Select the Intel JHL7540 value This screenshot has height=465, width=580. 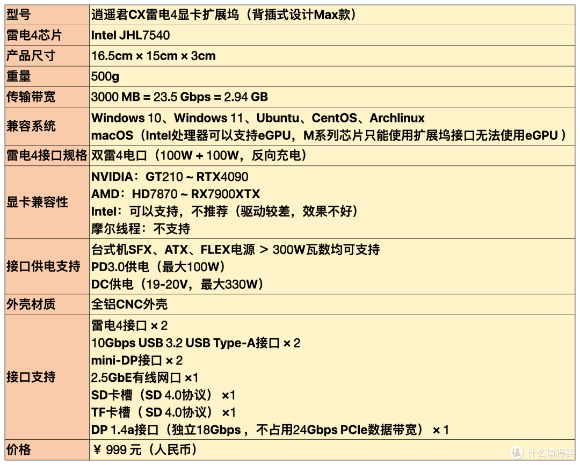tap(130, 35)
